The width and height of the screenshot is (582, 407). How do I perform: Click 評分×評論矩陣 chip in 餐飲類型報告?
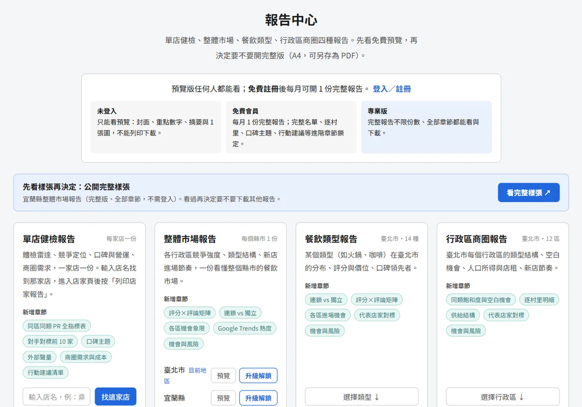(x=377, y=300)
